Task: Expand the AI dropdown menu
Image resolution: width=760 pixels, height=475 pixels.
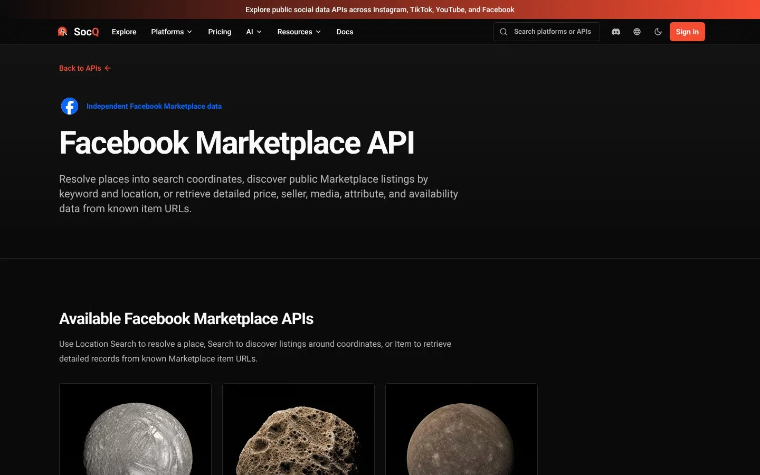Action: [254, 32]
